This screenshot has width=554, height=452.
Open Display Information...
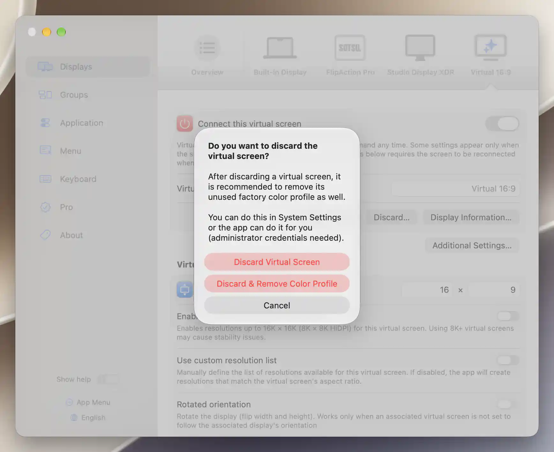pos(471,217)
